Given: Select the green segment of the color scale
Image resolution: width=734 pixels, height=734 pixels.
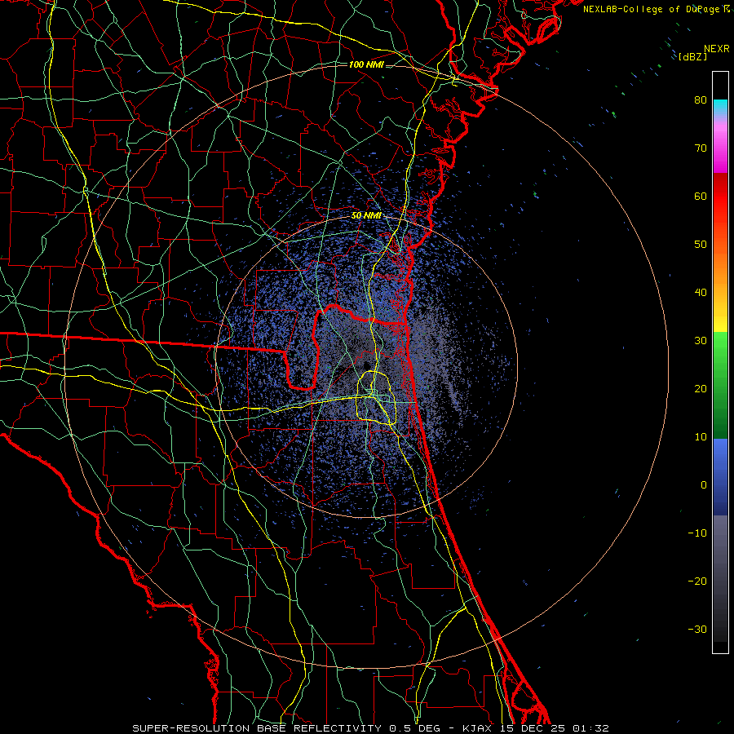Looking at the screenshot, I should click(x=720, y=385).
